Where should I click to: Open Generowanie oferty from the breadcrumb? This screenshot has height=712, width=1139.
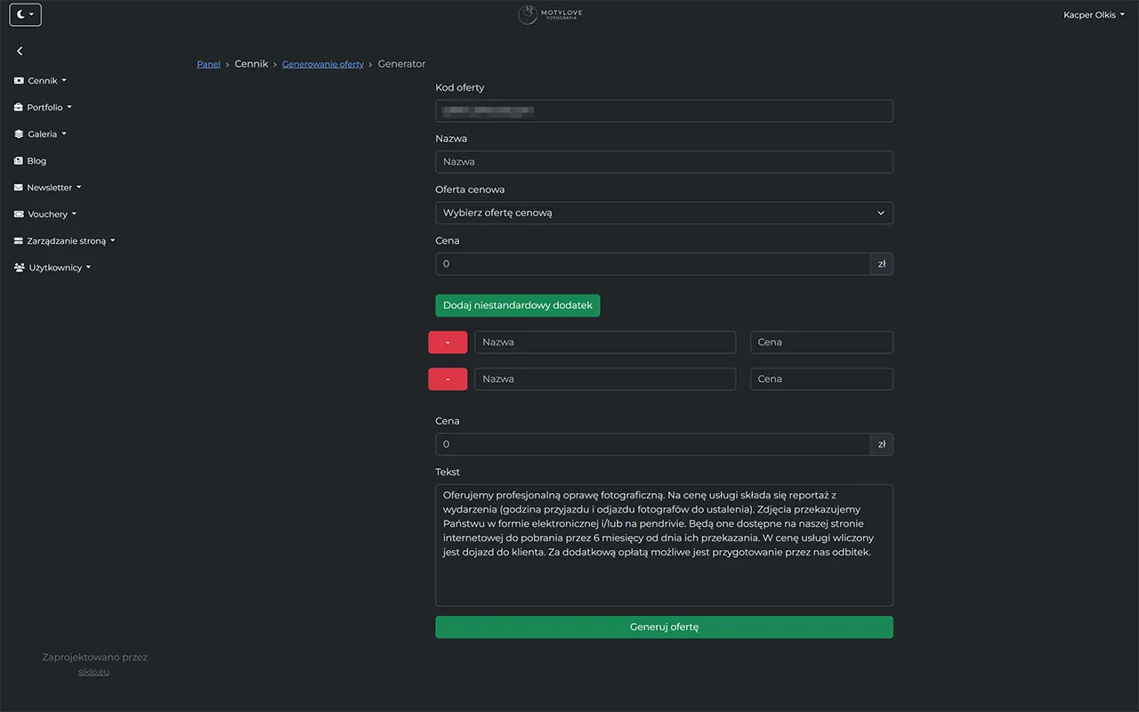point(323,63)
